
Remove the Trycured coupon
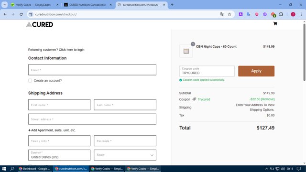[x=268, y=99]
